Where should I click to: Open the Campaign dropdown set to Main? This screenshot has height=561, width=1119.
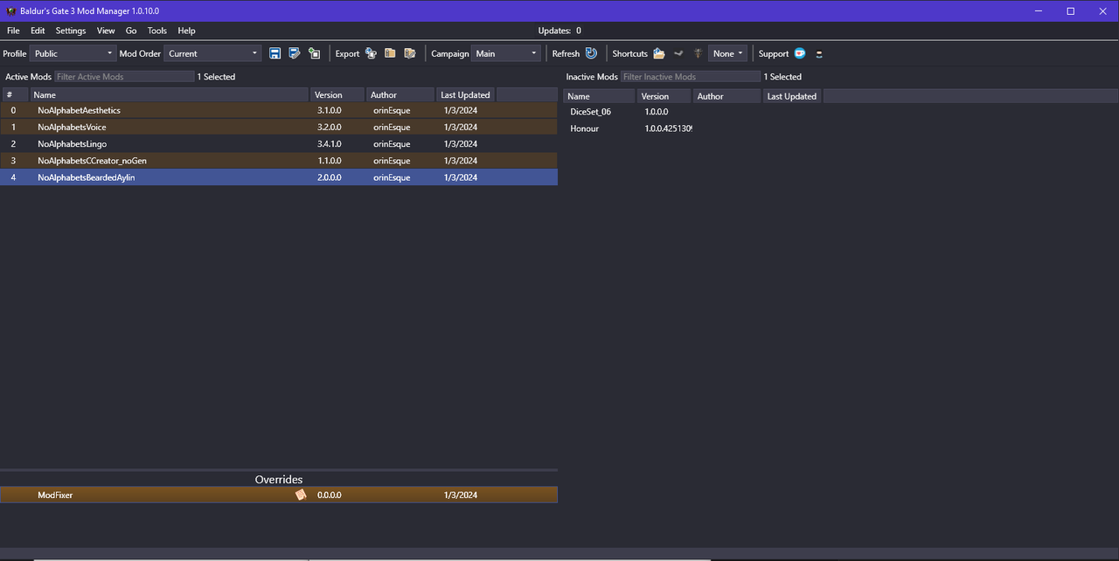(x=506, y=53)
